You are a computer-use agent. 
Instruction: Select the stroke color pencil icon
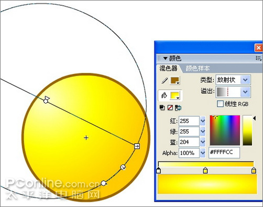pyautogui.click(x=164, y=80)
